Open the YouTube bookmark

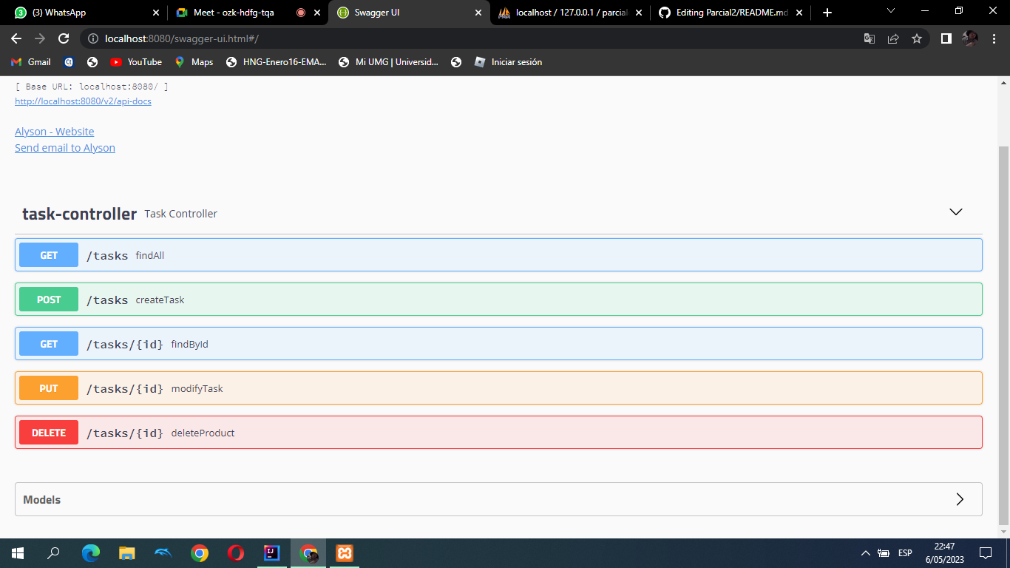(x=136, y=62)
